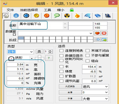Click the grey link toggle button next to stages
The height and width of the screenshot is (104, 119).
97,39
